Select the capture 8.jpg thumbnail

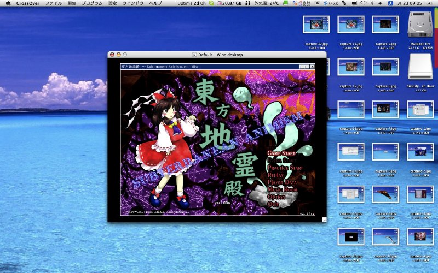[385, 152]
